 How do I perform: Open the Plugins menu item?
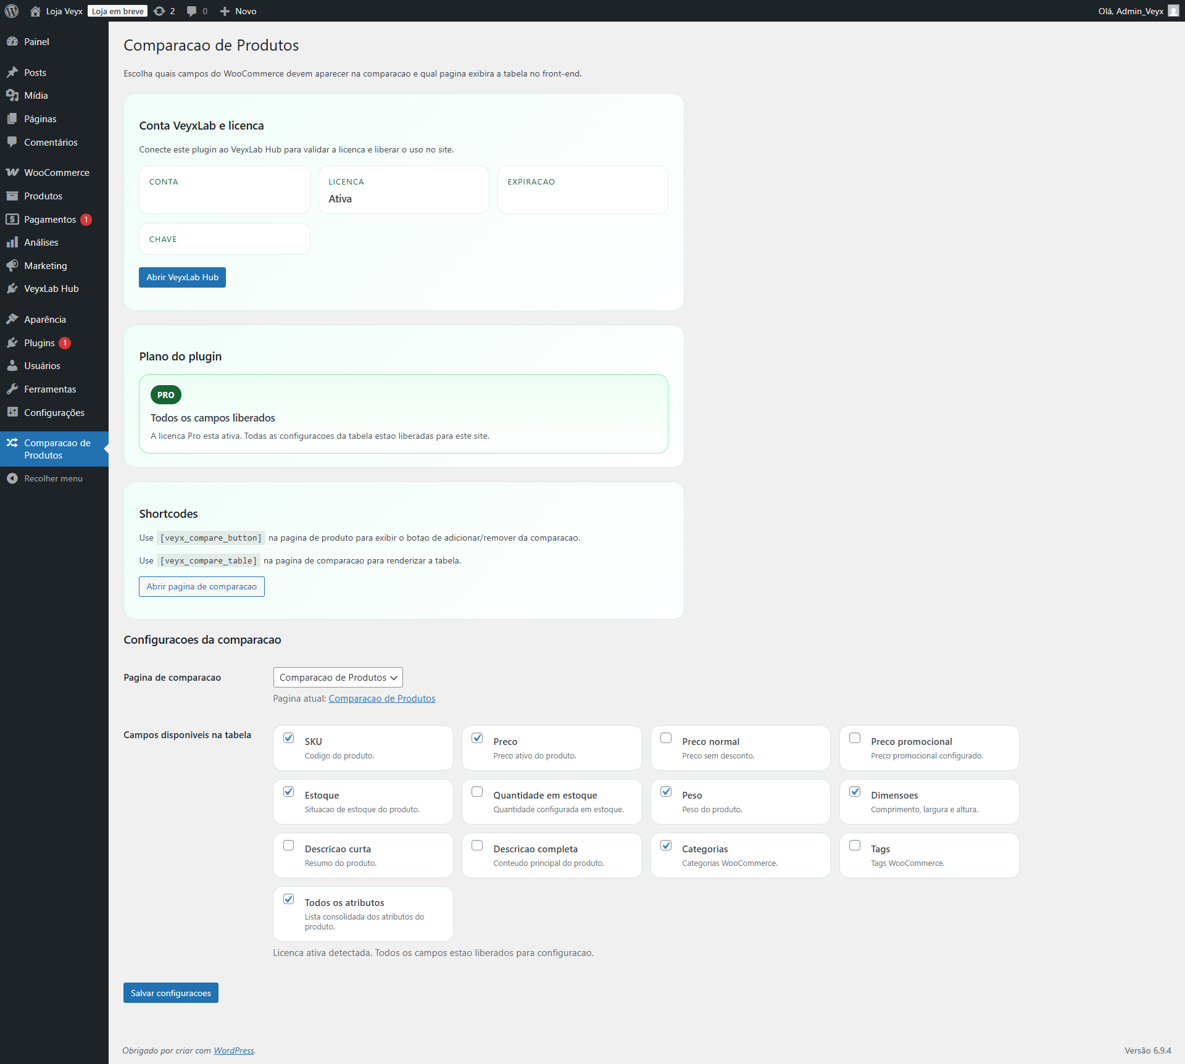click(39, 343)
